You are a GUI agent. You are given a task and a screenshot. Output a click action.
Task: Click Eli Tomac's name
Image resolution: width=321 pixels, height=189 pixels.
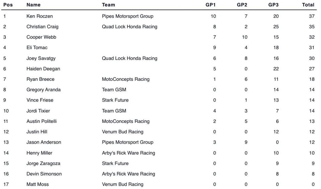pyautogui.click(x=37, y=48)
